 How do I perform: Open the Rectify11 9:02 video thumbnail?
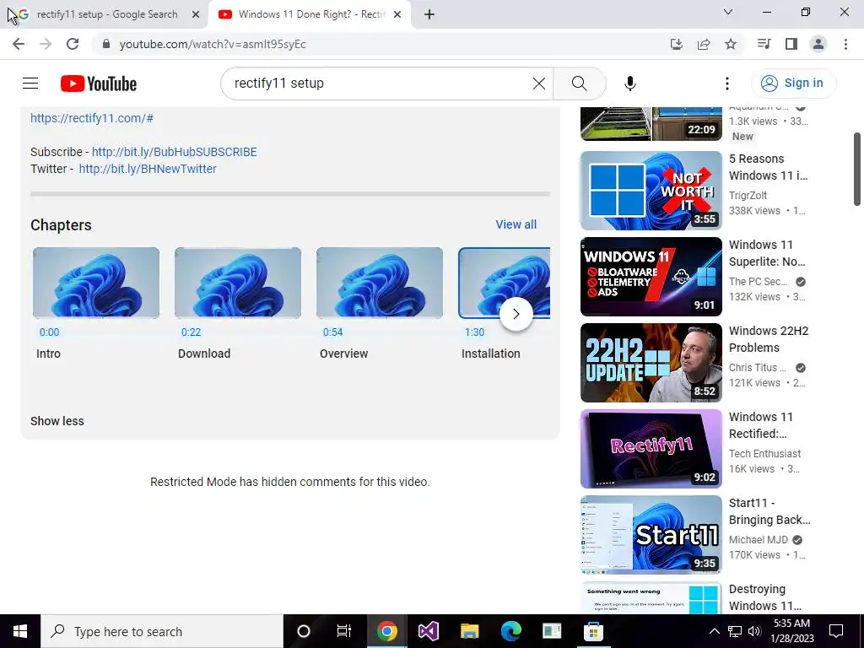[651, 449]
